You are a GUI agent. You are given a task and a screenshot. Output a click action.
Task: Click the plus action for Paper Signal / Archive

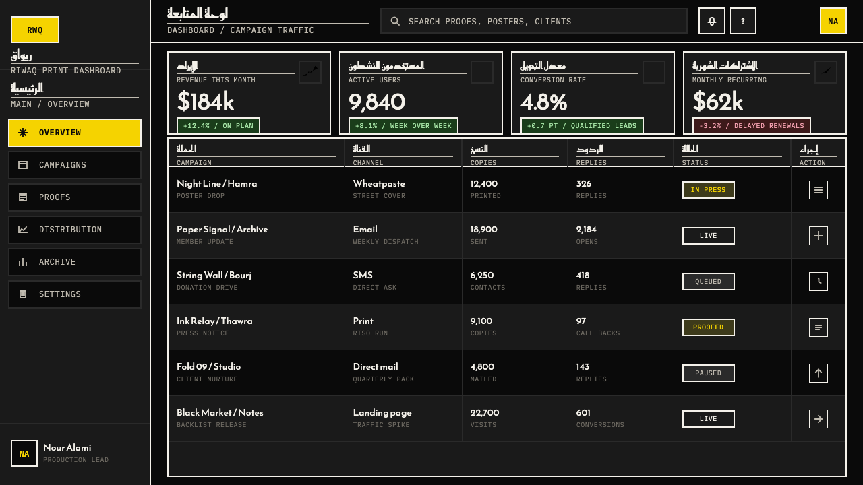(x=819, y=236)
